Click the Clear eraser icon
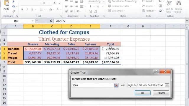 tap(160, 11)
